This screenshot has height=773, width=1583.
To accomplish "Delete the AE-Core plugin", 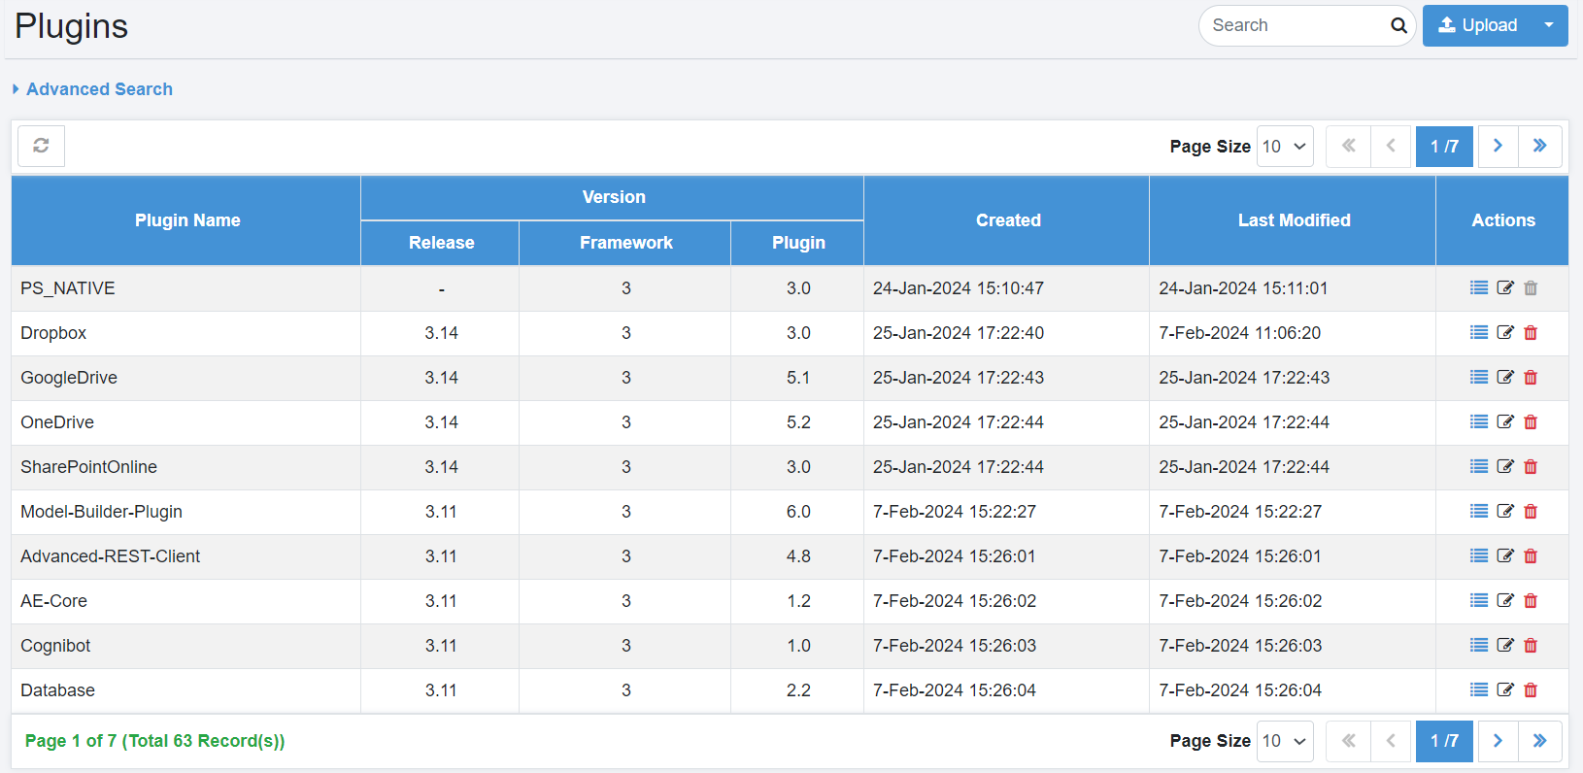I will click(1531, 600).
